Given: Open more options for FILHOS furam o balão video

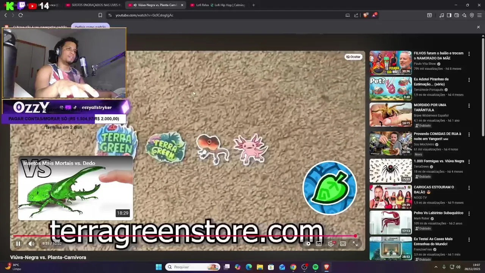Looking at the screenshot, I should (x=469, y=54).
